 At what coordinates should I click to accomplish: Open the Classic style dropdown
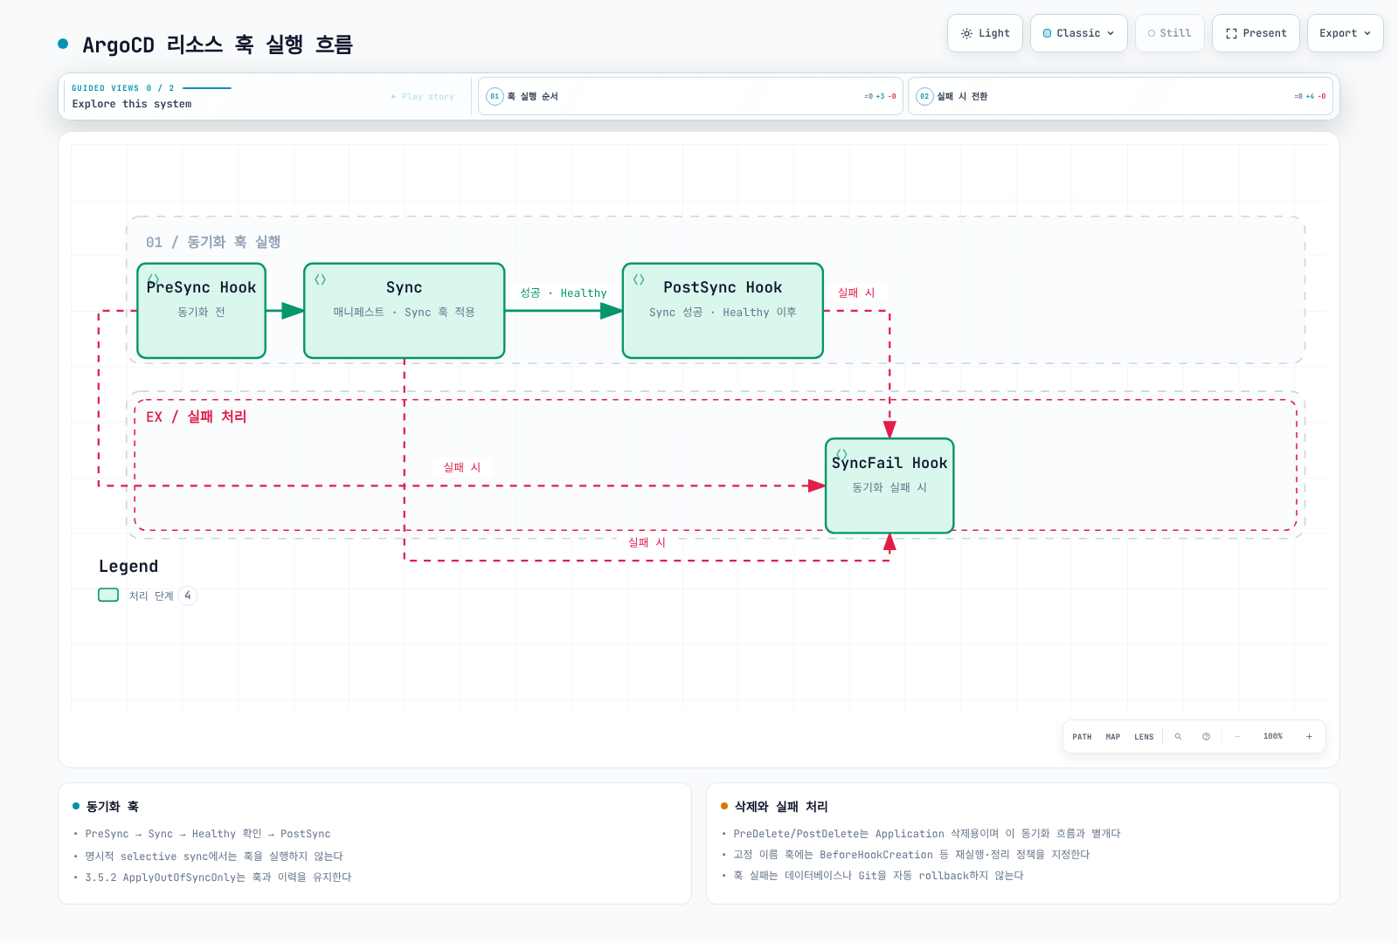coord(1078,33)
